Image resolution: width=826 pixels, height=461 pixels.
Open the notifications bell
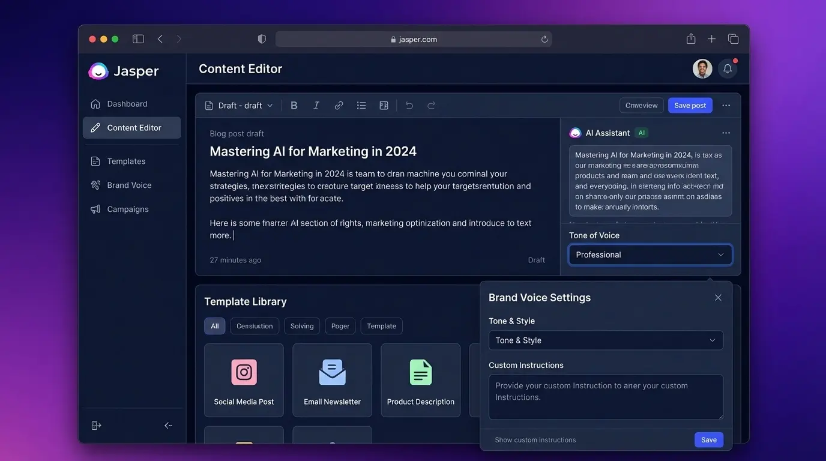727,68
